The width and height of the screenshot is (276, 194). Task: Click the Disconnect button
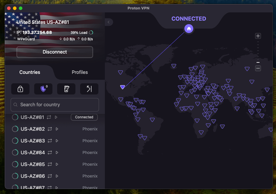tap(55, 52)
